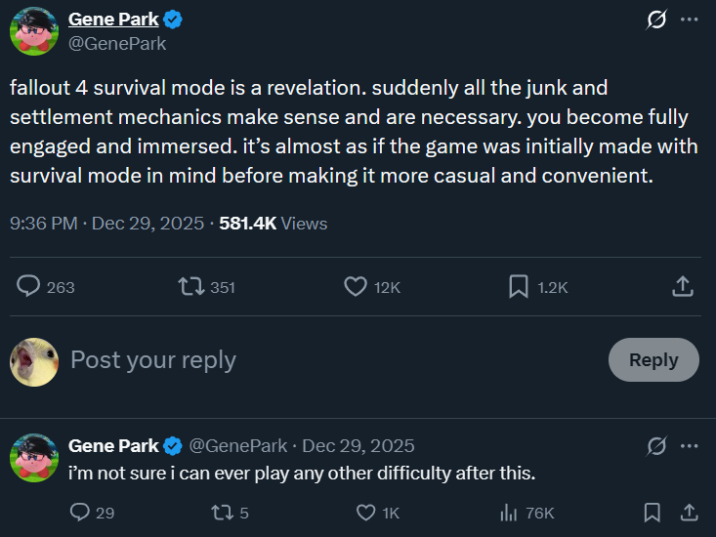Open more options on the follow-up reply
This screenshot has height=537, width=716.
click(689, 446)
